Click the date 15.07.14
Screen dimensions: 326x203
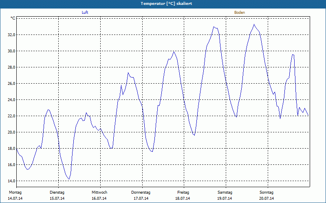tap(57, 199)
